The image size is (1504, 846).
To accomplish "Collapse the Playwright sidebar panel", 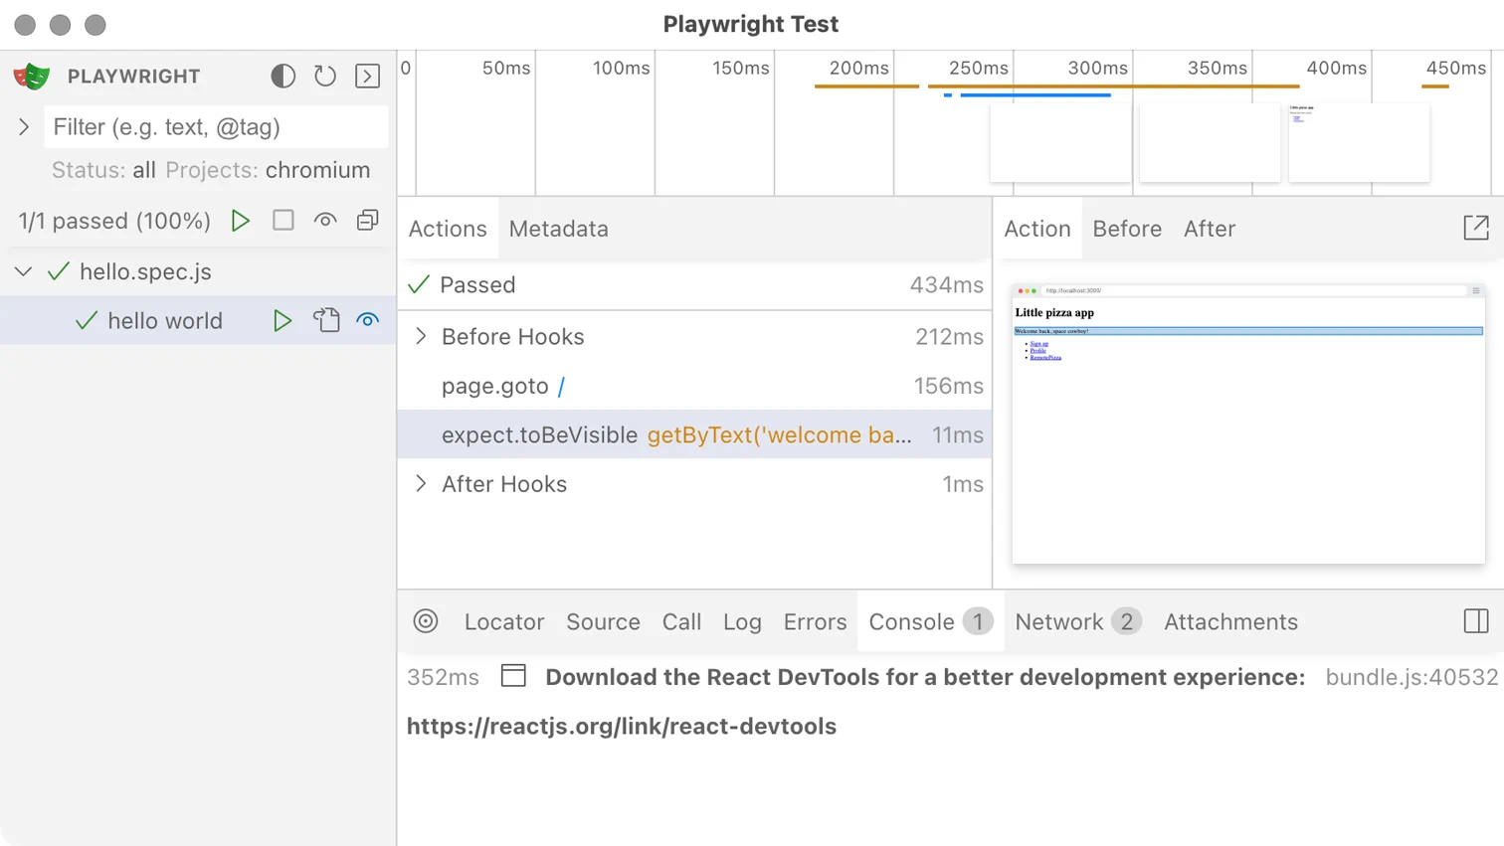I will tap(367, 77).
